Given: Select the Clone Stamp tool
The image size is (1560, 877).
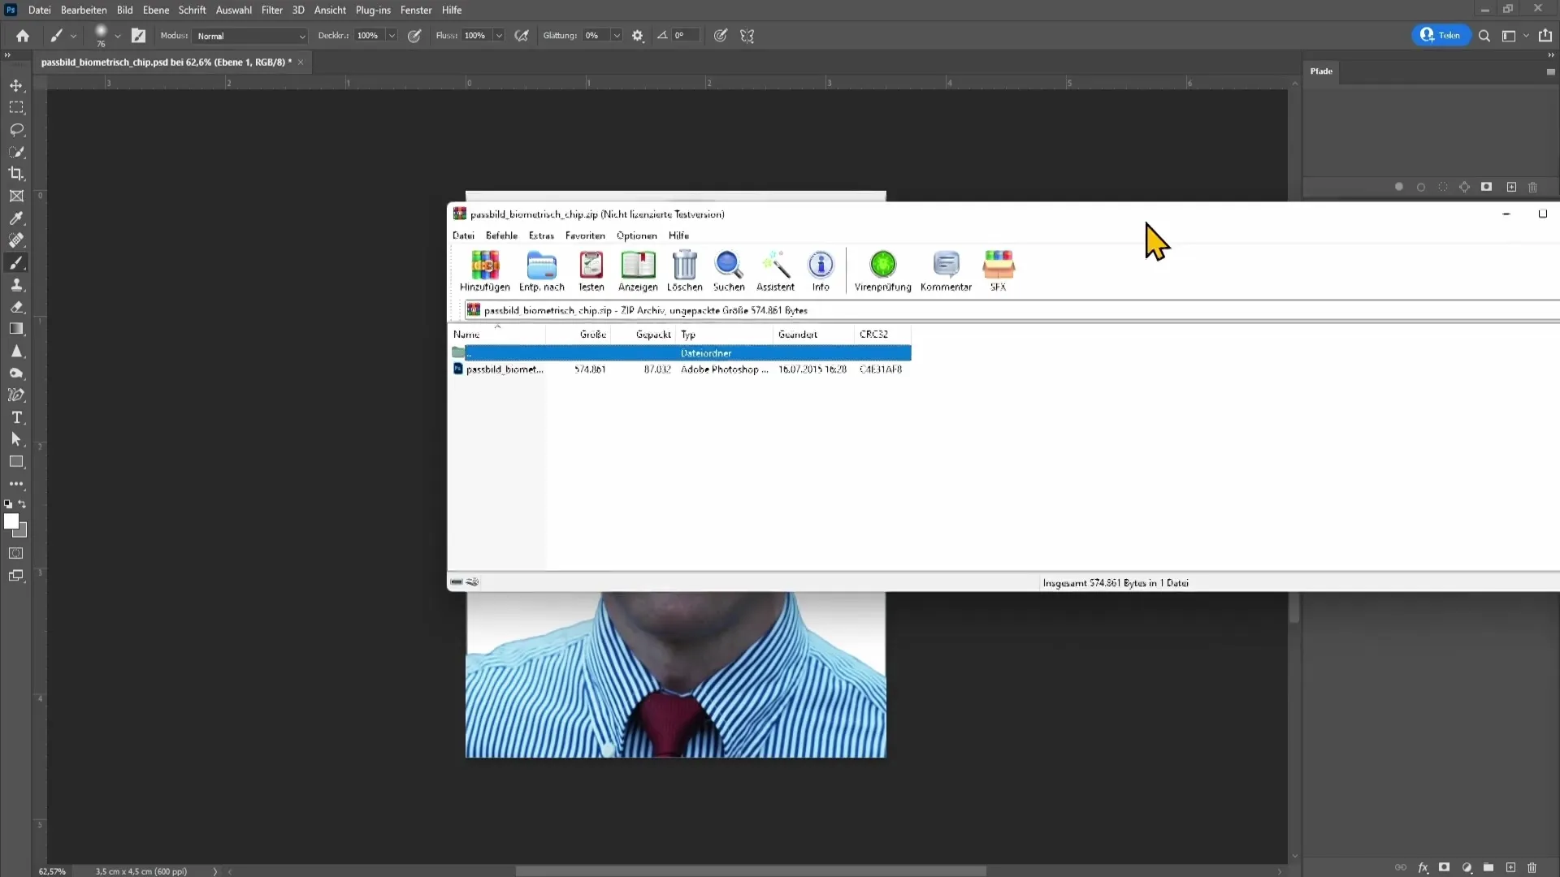Looking at the screenshot, I should click(x=16, y=285).
